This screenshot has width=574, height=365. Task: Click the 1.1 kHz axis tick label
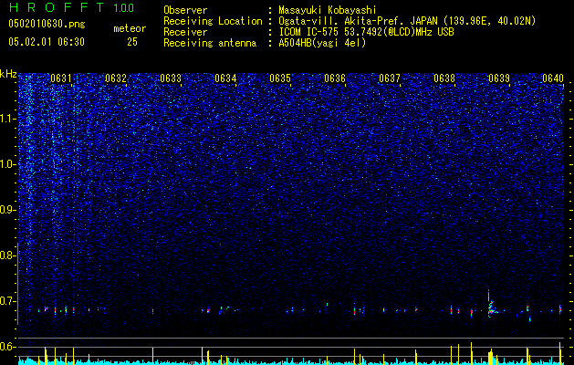click(7, 119)
